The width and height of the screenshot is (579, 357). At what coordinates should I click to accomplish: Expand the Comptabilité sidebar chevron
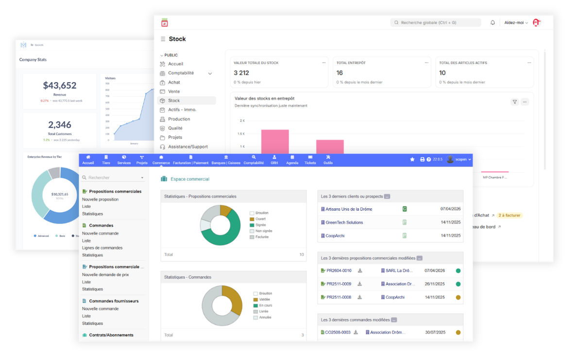pos(210,73)
